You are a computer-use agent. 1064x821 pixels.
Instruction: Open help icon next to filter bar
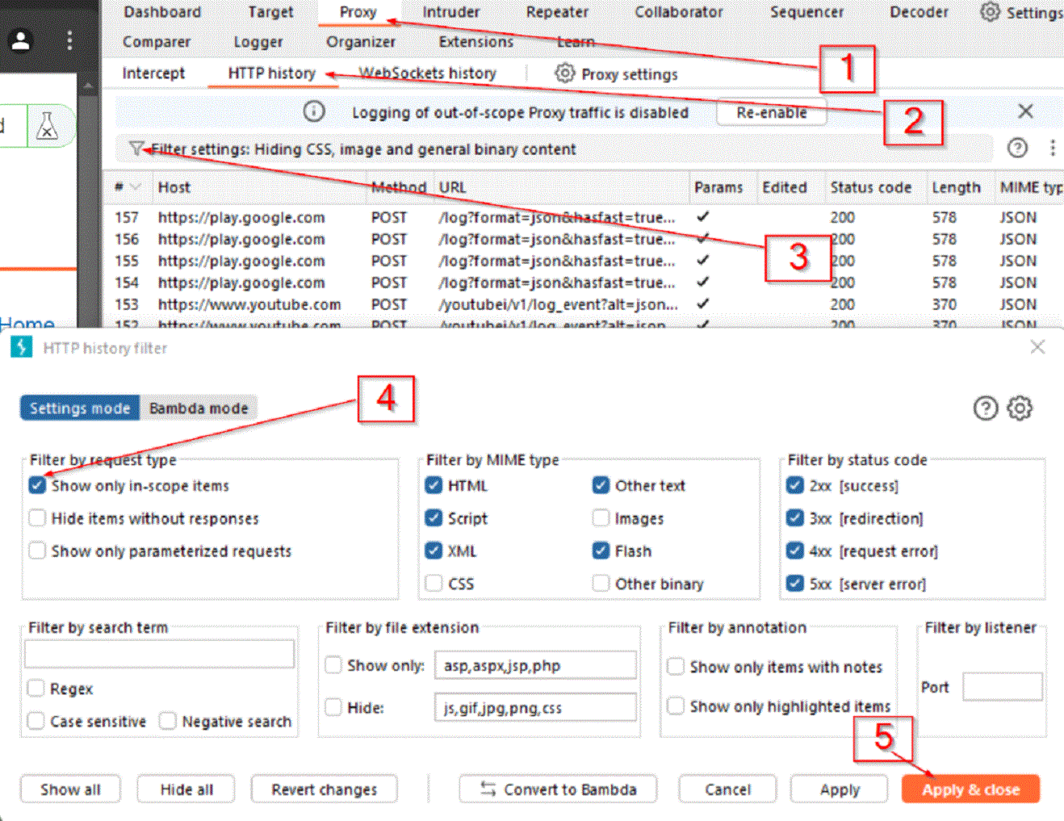click(1017, 148)
